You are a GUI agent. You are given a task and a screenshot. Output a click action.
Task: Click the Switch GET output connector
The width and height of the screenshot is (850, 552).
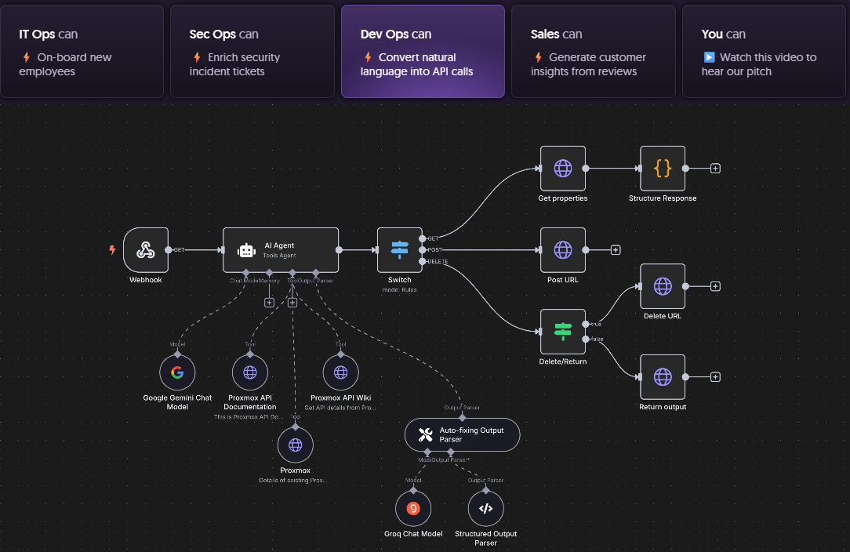(423, 238)
